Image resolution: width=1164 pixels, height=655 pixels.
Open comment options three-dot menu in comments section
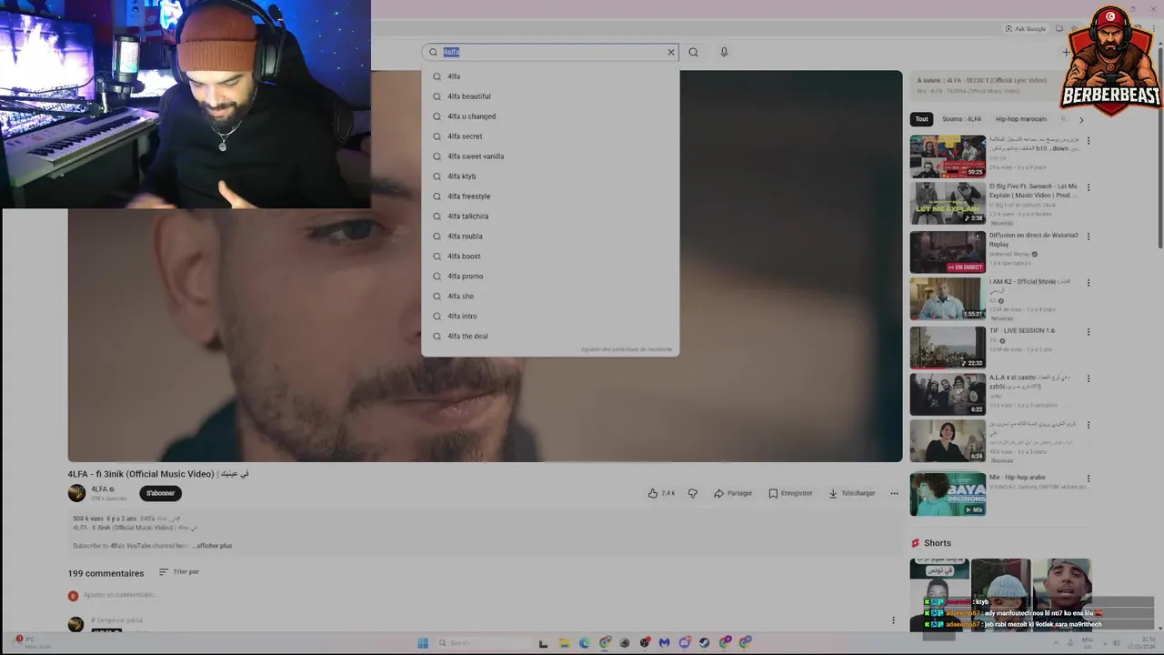[893, 620]
